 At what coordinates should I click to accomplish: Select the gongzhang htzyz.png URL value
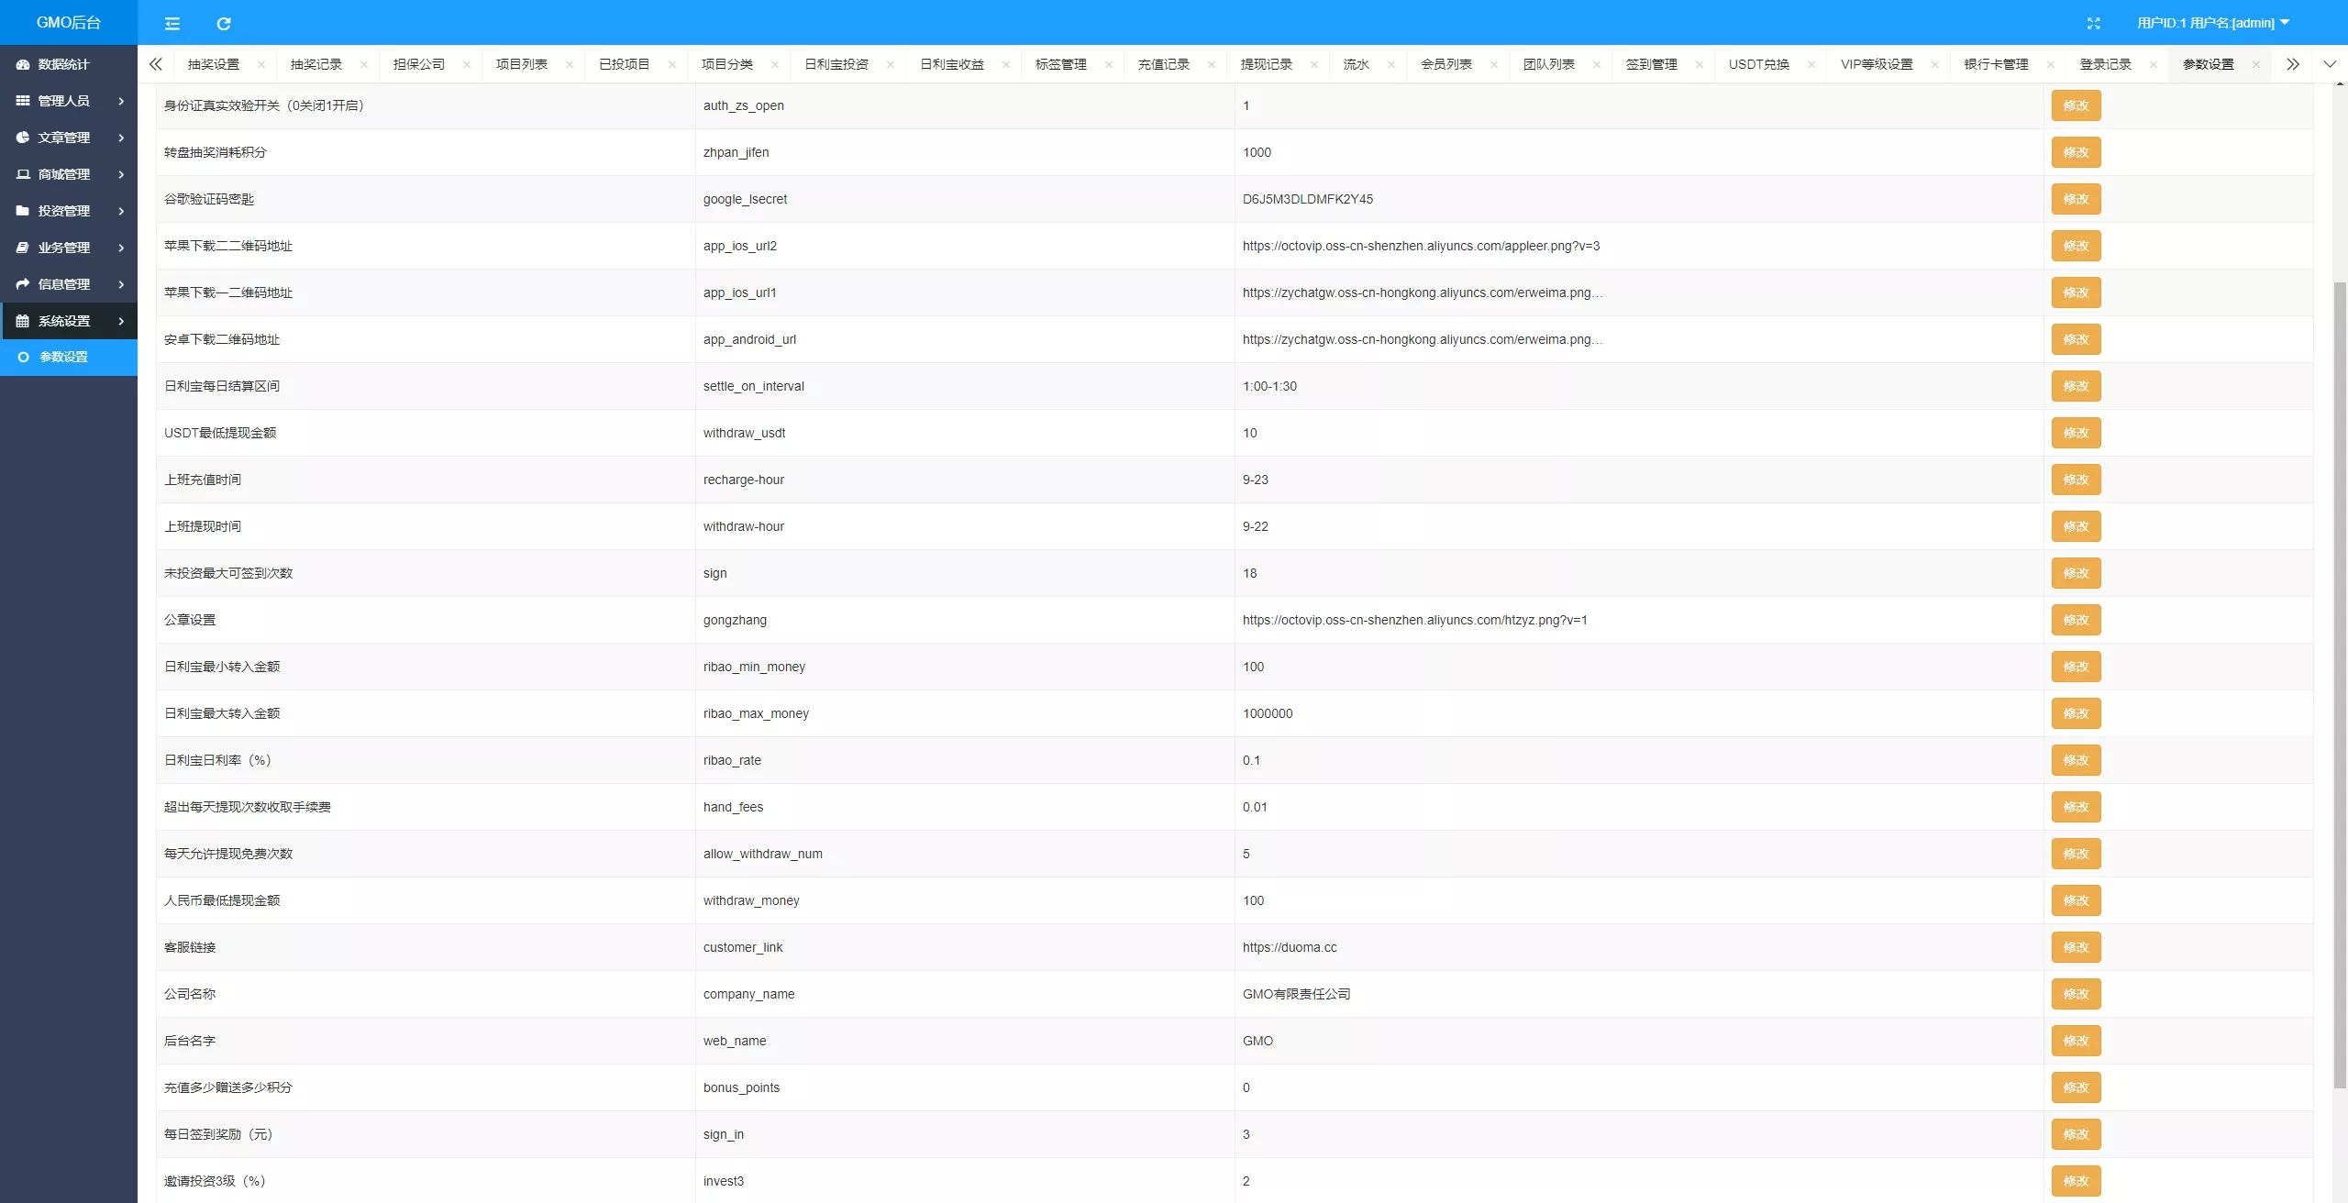pos(1414,620)
